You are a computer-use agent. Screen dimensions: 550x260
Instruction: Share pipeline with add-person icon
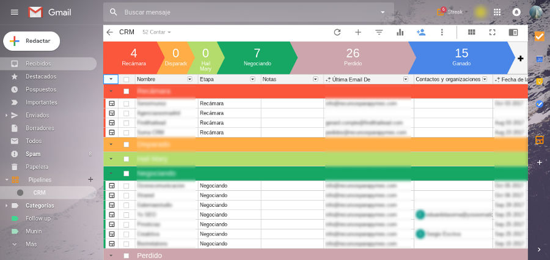pos(421,32)
